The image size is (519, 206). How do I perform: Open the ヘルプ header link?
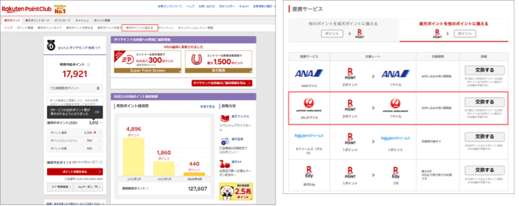point(190,6)
